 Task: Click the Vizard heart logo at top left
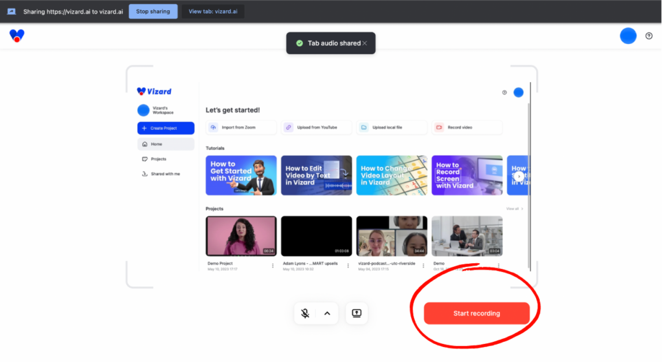(x=17, y=36)
